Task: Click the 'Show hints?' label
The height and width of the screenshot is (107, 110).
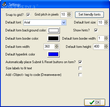Action: (x=81, y=30)
